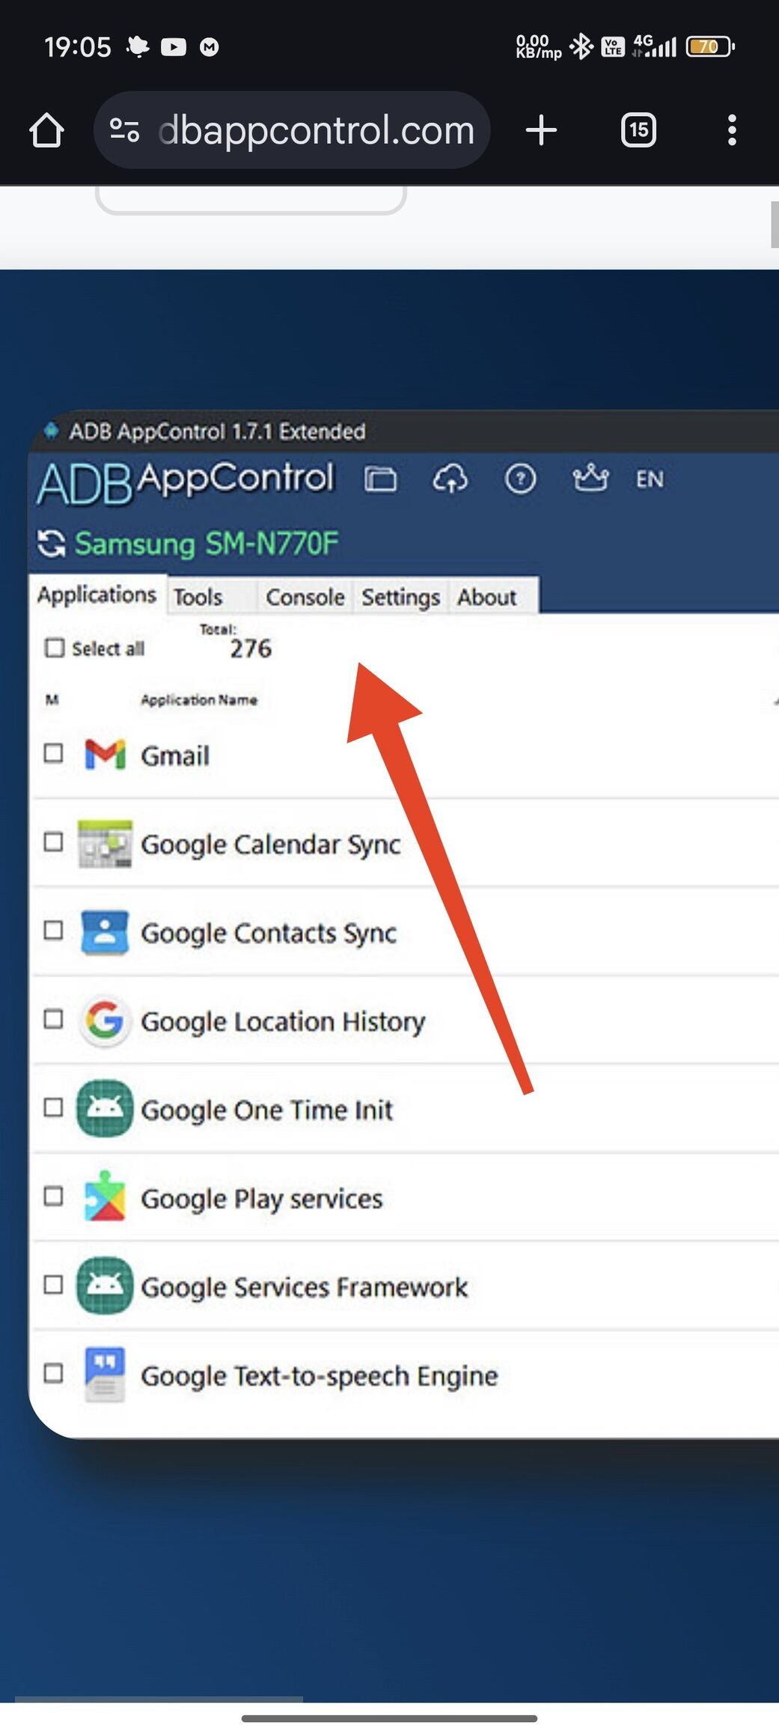Click the ADB AppControl logo
This screenshot has width=779, height=1734.
185,481
